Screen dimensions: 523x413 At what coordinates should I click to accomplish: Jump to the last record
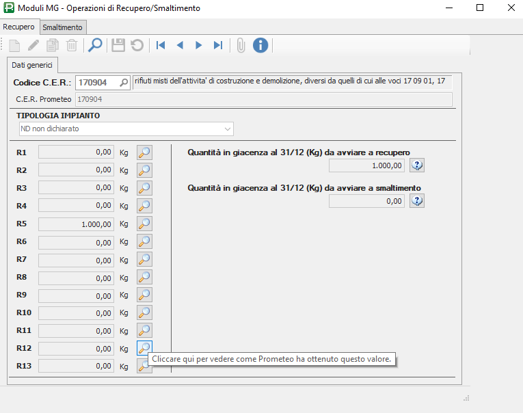pyautogui.click(x=218, y=45)
